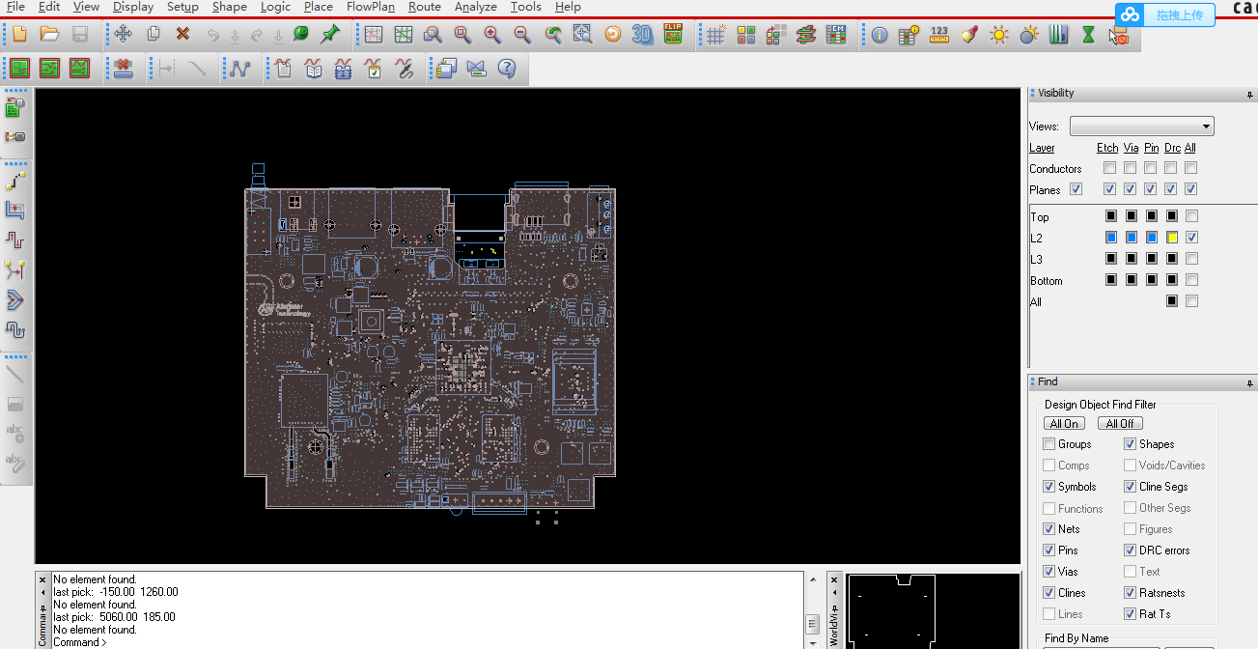Close the Command panel with its X

point(42,578)
